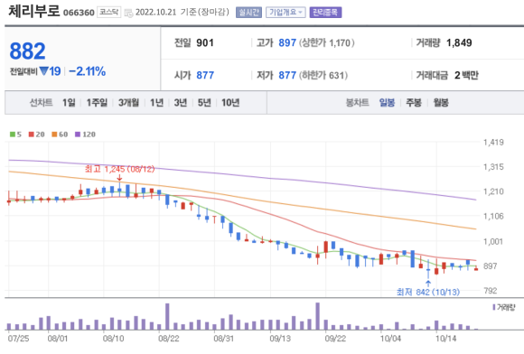Click the 하한가 631 text
Image resolution: width=524 pixels, height=354 pixels.
coord(323,75)
